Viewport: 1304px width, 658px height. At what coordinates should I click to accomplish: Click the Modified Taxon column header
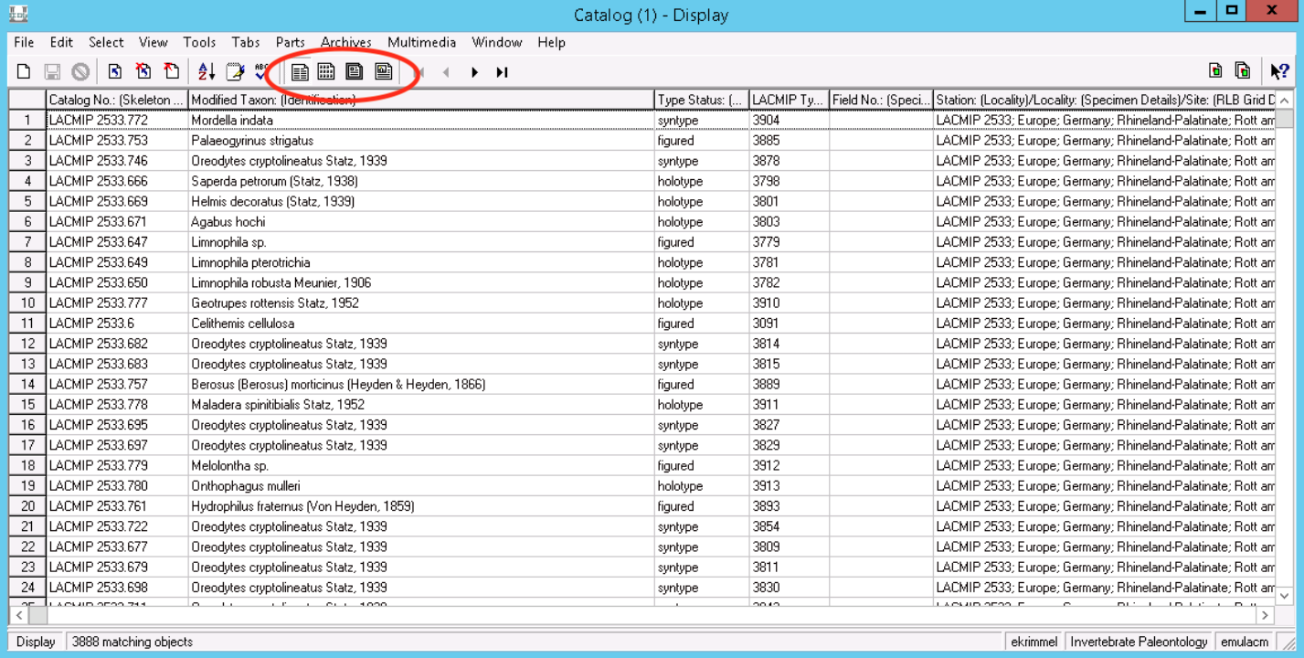coord(421,100)
